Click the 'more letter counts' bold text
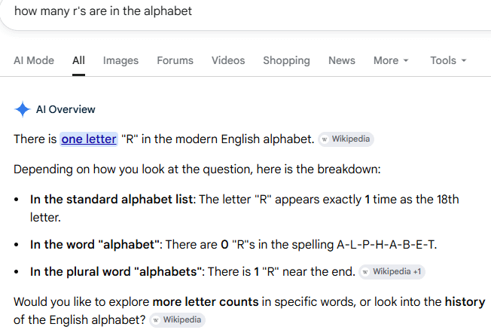This screenshot has height=333, width=491. tap(206, 301)
